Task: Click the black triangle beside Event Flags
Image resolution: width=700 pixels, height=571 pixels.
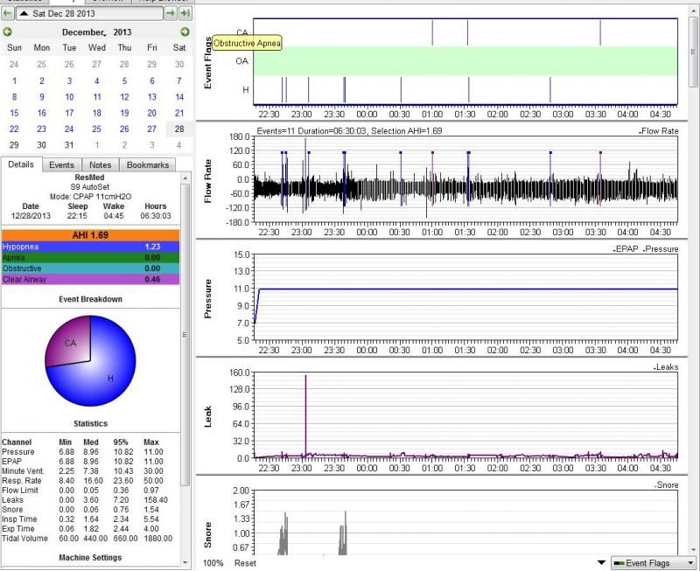Action: click(x=600, y=562)
